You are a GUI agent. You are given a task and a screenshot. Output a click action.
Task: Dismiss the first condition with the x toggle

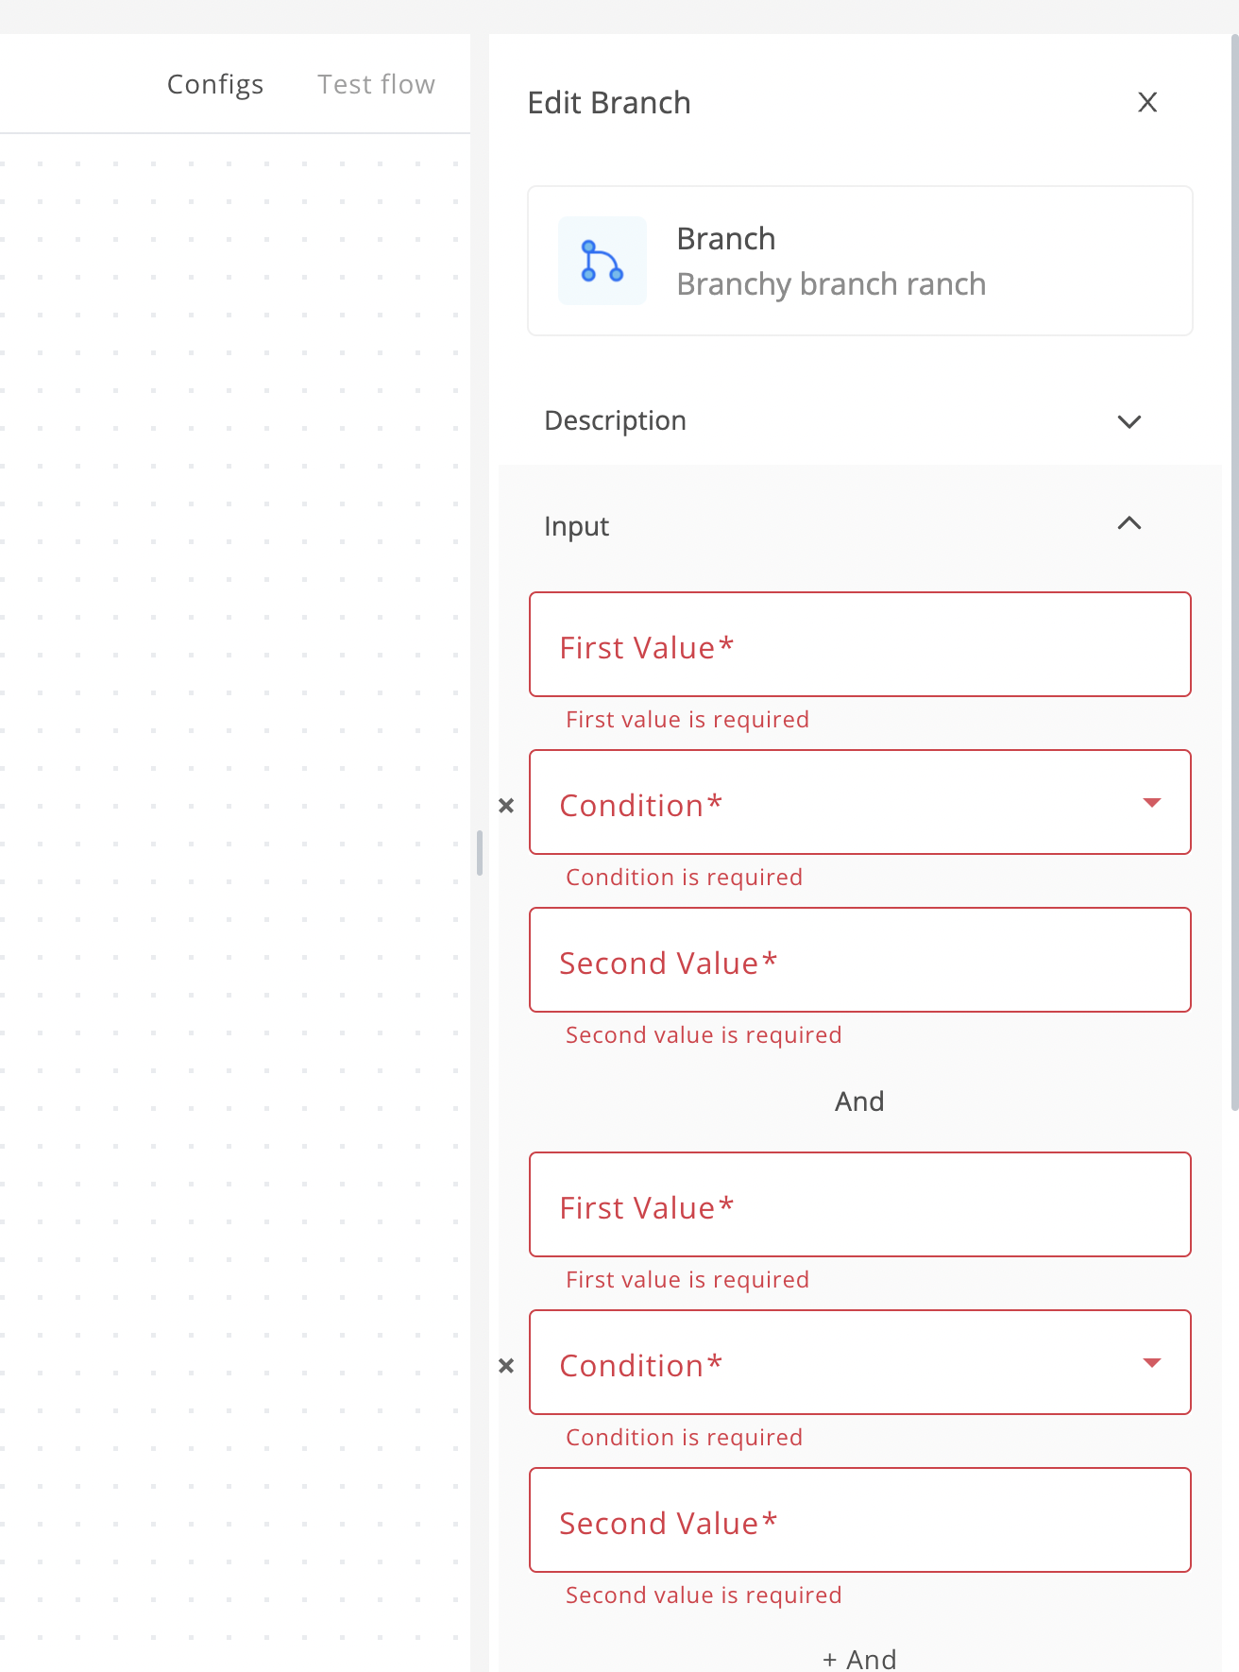pos(506,805)
